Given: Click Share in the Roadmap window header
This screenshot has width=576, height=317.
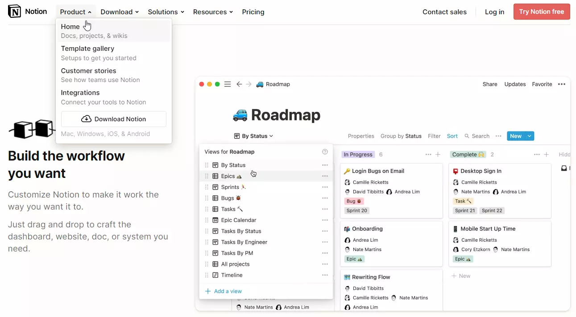Looking at the screenshot, I should [490, 84].
